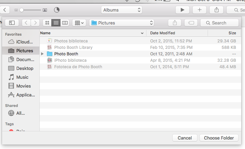Click the Play slideshow button

click(182, 10)
